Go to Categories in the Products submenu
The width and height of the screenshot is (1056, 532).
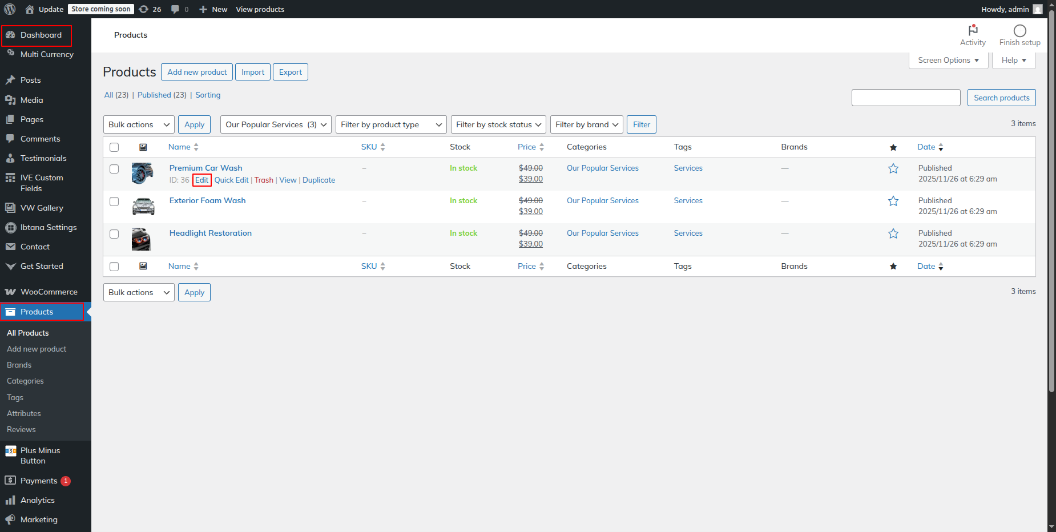coord(25,381)
